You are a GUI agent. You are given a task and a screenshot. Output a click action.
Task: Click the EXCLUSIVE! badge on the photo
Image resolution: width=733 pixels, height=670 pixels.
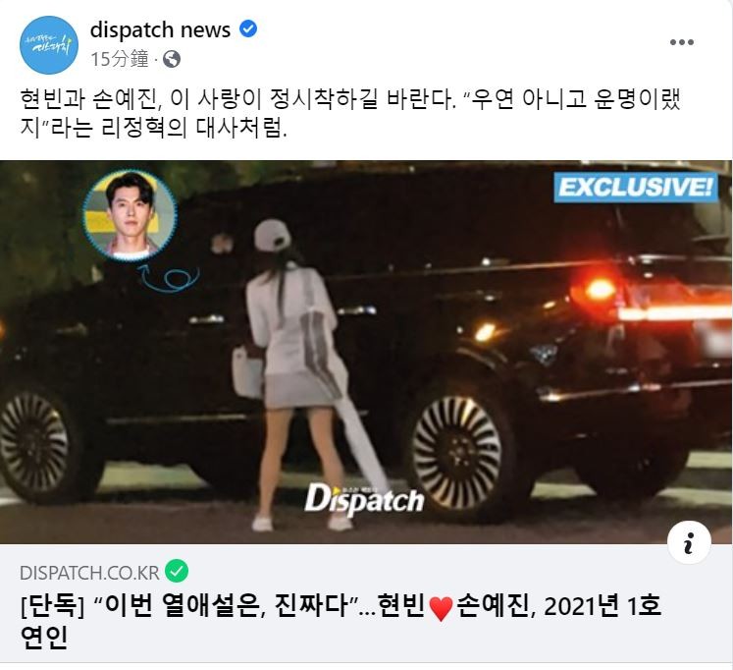tap(636, 188)
